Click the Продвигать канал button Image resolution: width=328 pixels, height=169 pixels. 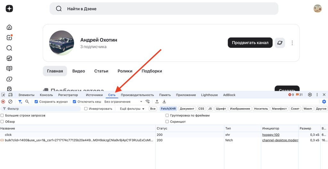tap(250, 43)
